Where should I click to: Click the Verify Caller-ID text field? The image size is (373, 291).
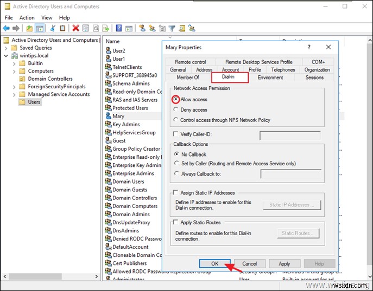[x=290, y=135]
